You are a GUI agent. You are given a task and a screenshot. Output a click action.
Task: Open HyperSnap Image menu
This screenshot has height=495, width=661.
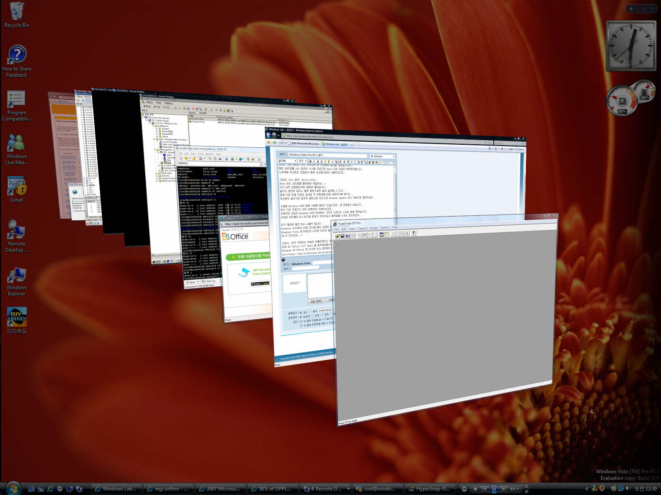coord(374,228)
